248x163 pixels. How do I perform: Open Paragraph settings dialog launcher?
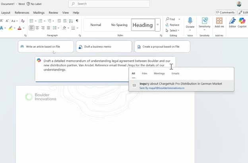(80, 36)
